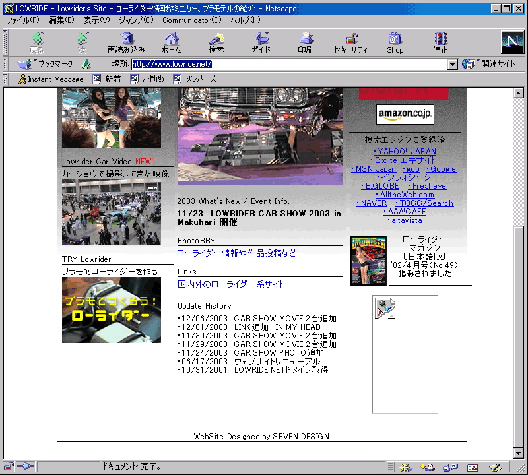This screenshot has width=528, height=475.
Task: Click the Netscape N logo
Action: click(512, 42)
